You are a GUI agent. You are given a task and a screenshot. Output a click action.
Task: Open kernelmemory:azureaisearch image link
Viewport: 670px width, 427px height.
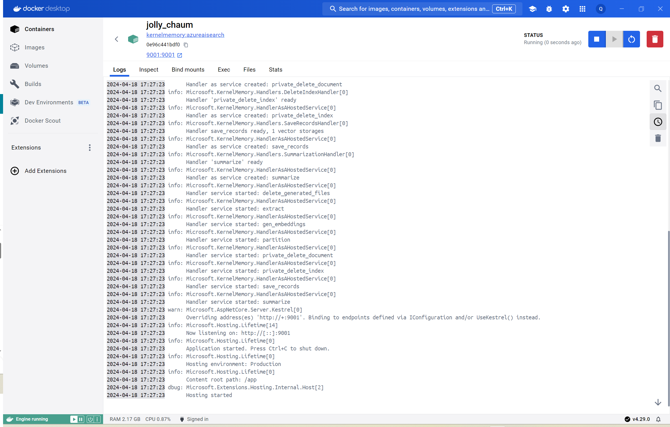(x=185, y=35)
